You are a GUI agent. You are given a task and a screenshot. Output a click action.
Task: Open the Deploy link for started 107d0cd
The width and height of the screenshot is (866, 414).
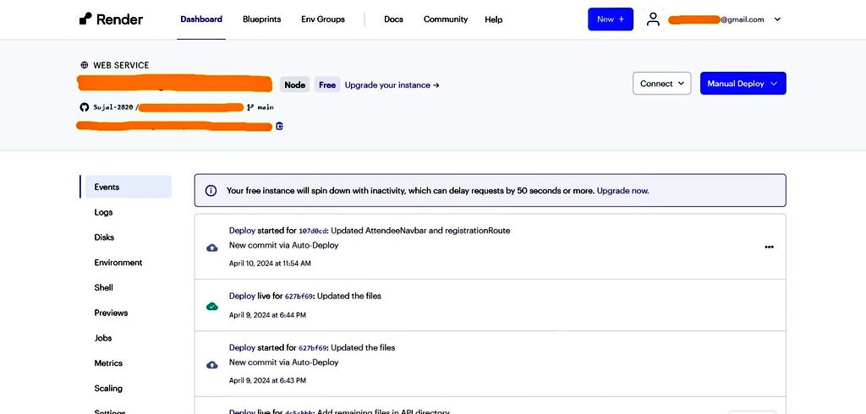click(242, 230)
